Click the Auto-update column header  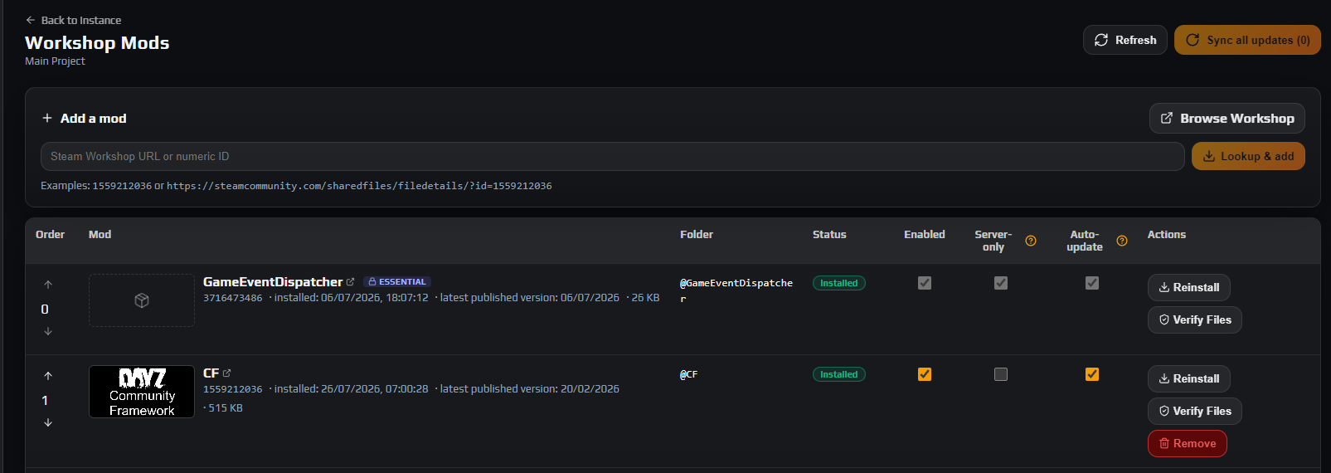click(1085, 241)
